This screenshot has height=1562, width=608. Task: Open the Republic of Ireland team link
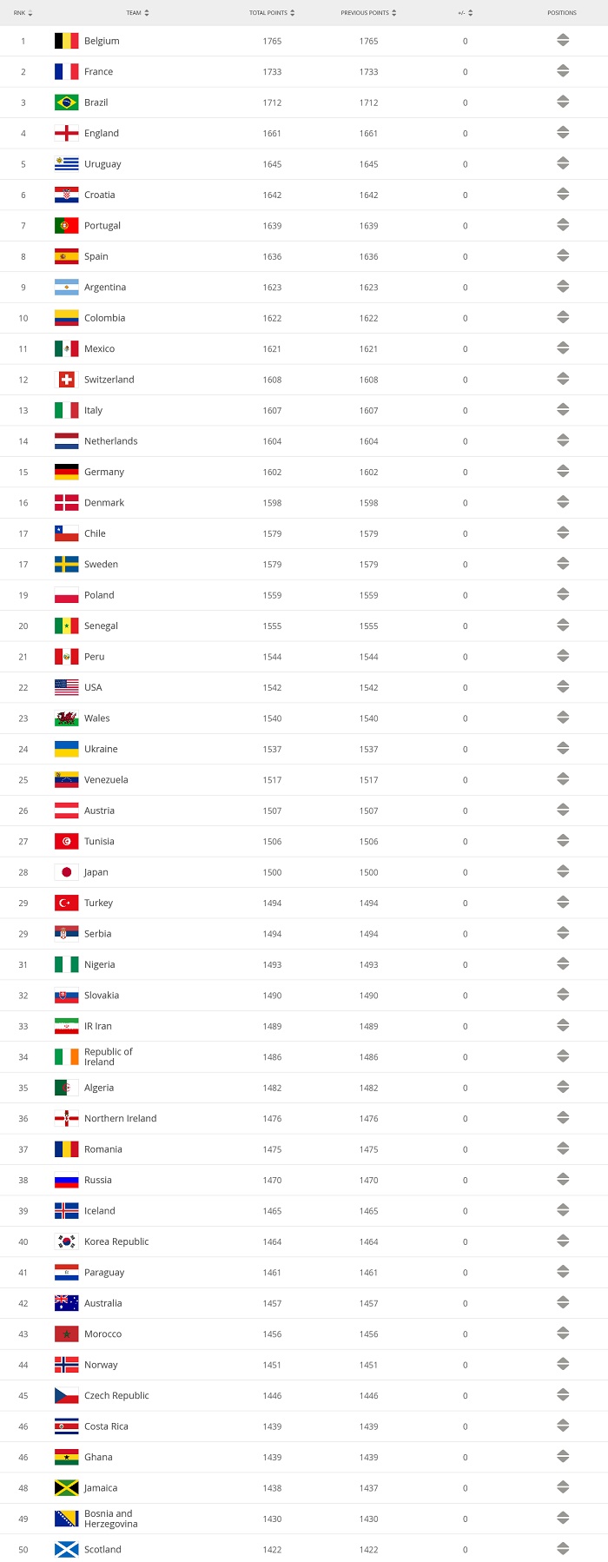(109, 1056)
